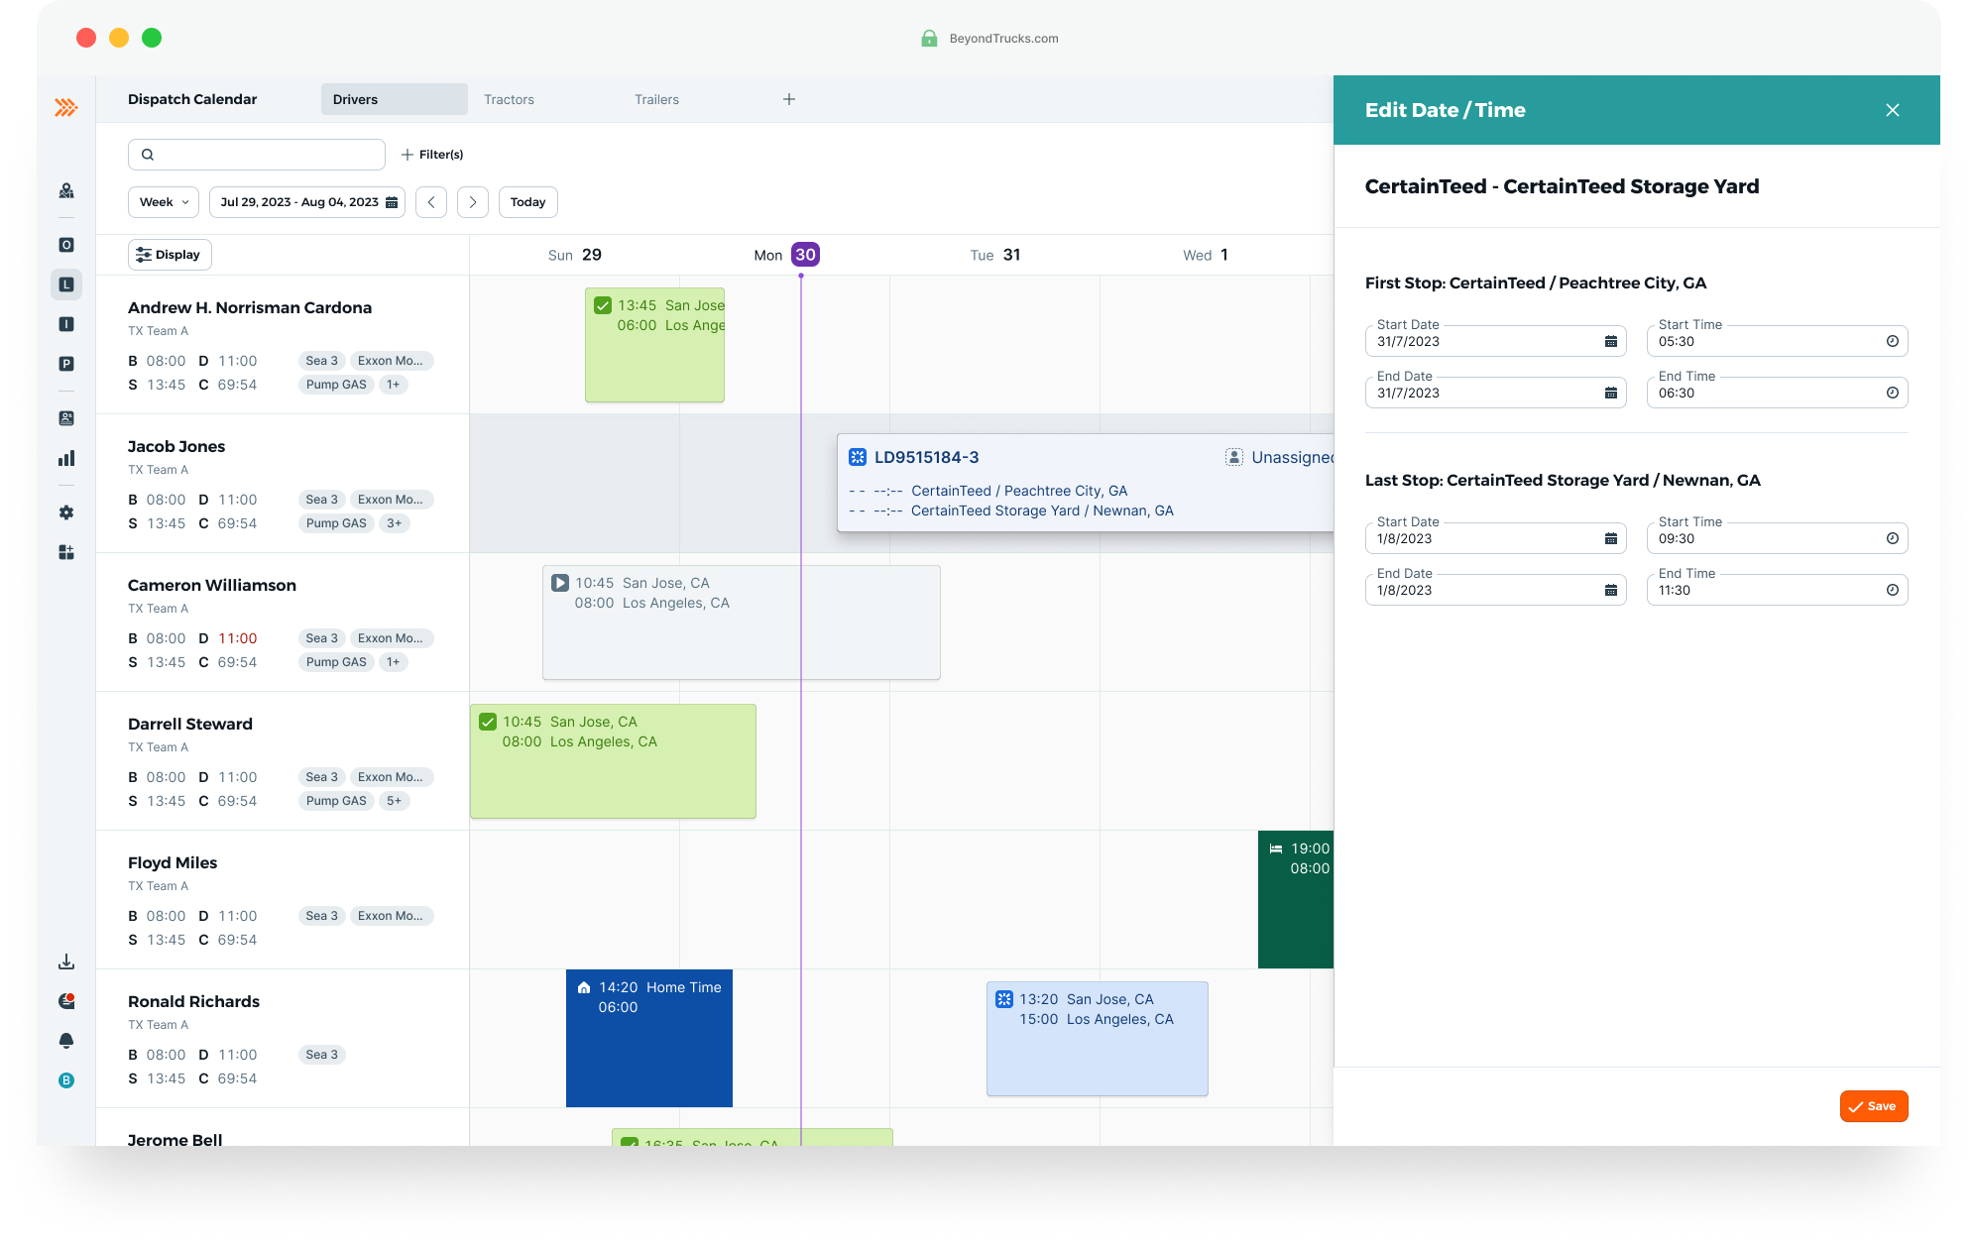Click the 'O' sidebar icon

[66, 245]
